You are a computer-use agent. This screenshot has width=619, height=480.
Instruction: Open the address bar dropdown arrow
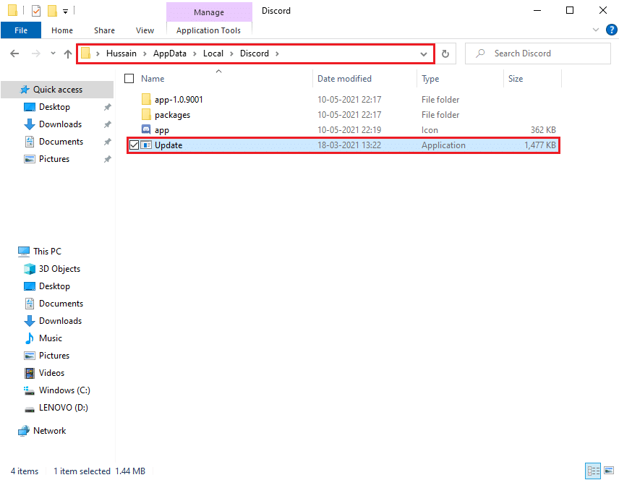[x=424, y=53]
